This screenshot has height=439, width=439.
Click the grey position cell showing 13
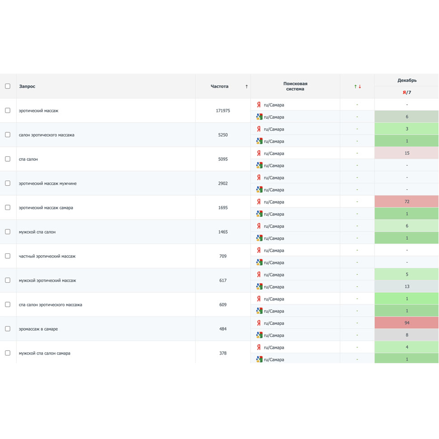tap(406, 286)
